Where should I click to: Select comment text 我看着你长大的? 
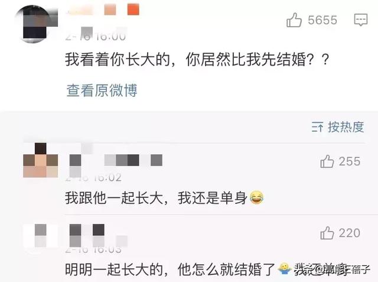click(x=118, y=59)
